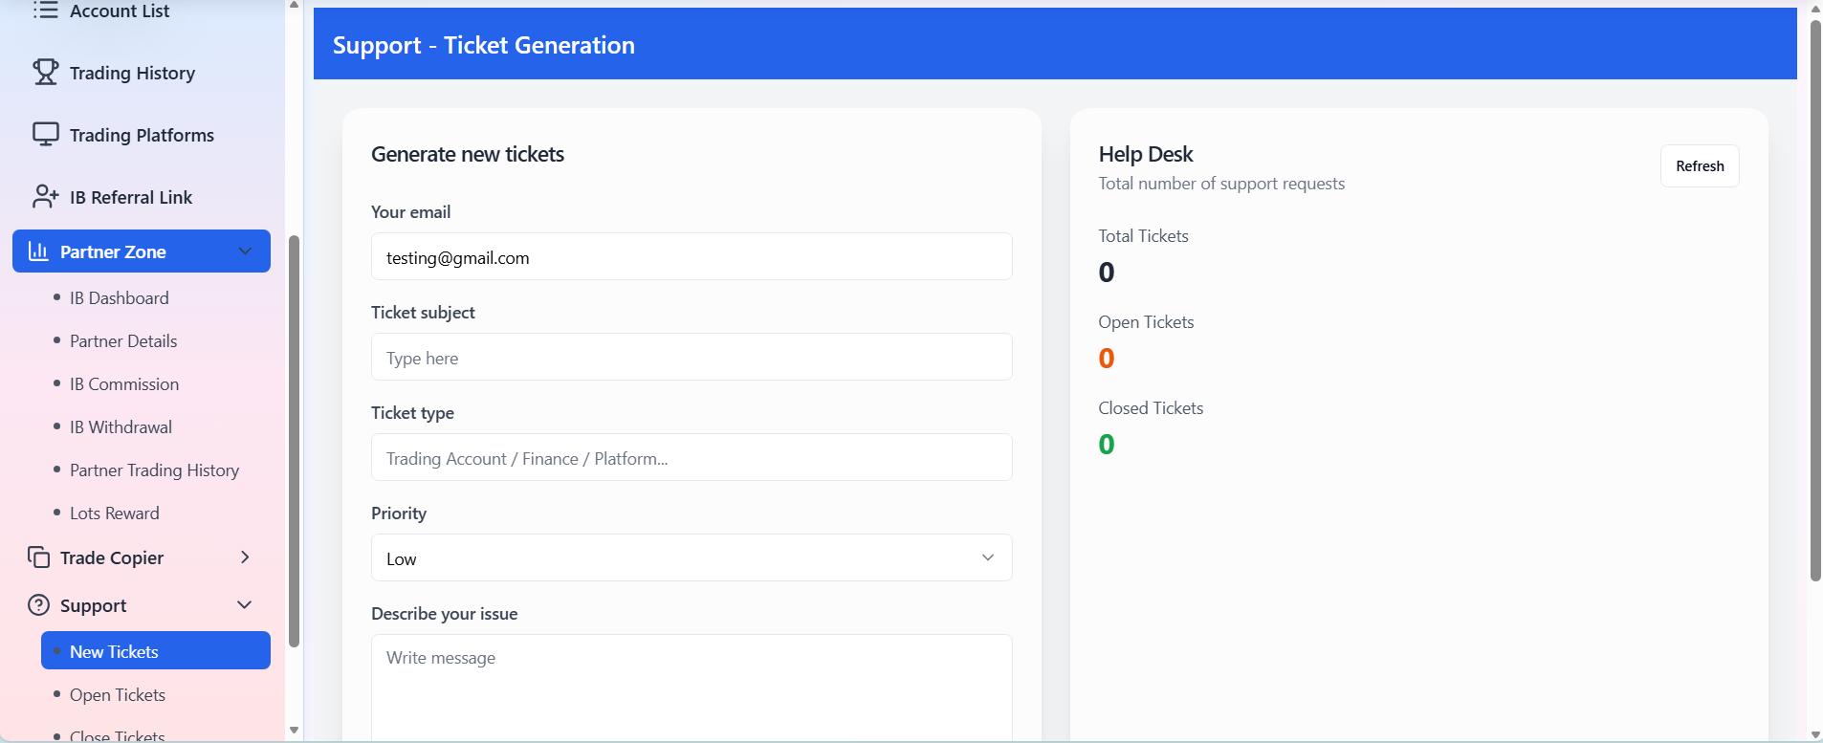
Task: Click the Total Tickets count
Action: point(1107,273)
